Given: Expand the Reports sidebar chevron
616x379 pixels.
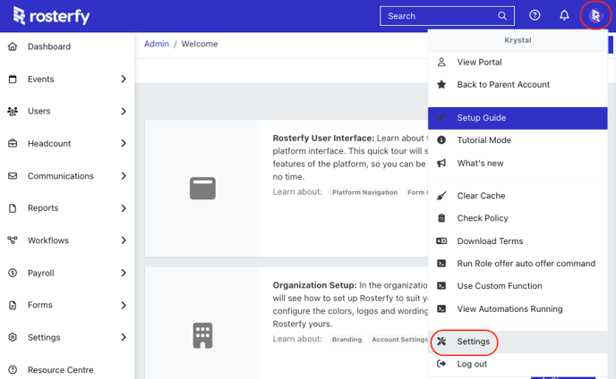Looking at the screenshot, I should [x=124, y=208].
